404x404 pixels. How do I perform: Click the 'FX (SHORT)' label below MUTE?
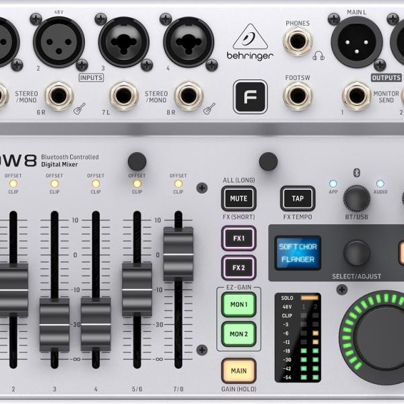tap(238, 217)
